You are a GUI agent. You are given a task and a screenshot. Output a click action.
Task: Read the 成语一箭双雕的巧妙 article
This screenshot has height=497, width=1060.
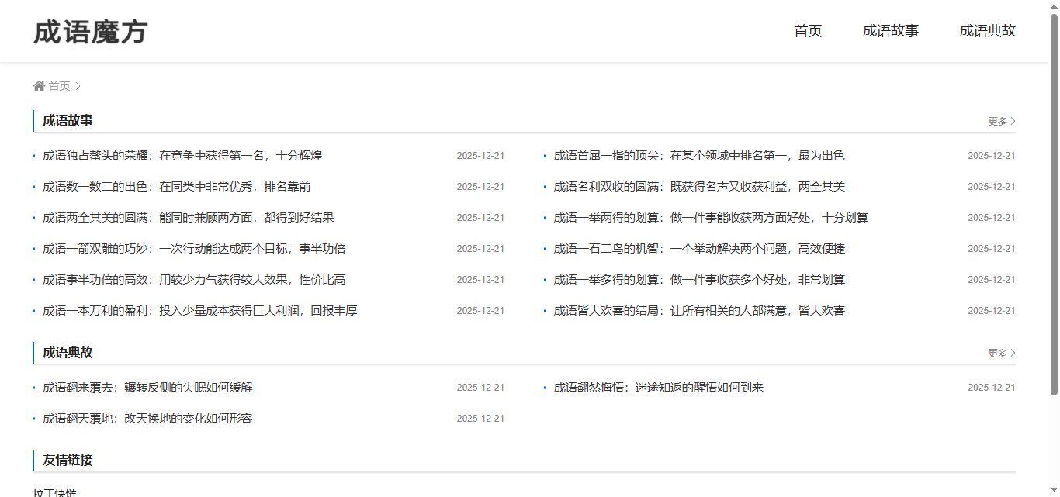[194, 249]
